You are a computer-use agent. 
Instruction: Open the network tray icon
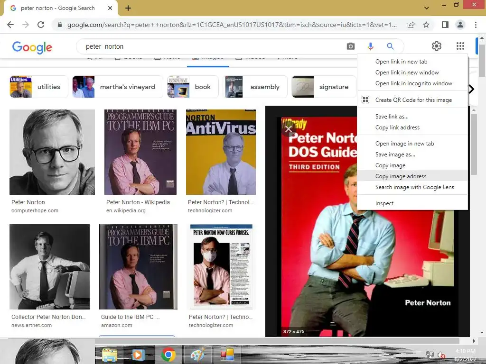[x=430, y=355]
